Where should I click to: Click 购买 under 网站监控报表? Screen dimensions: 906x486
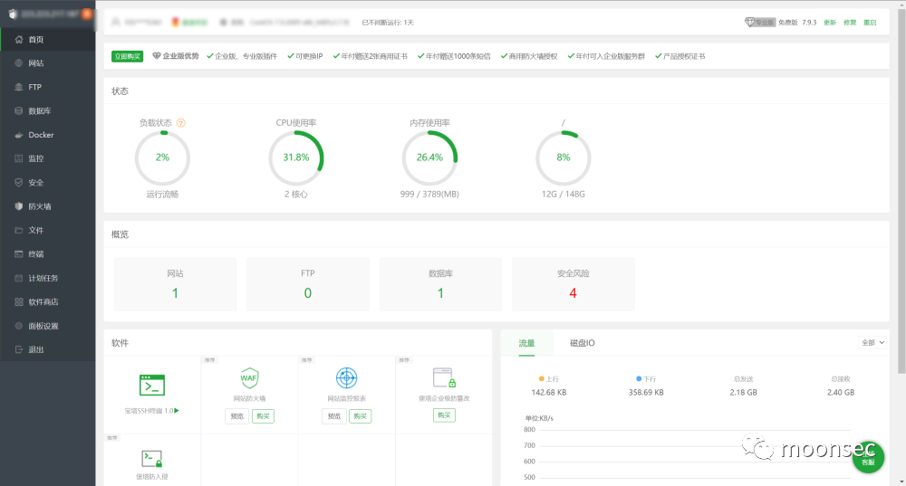[360, 416]
